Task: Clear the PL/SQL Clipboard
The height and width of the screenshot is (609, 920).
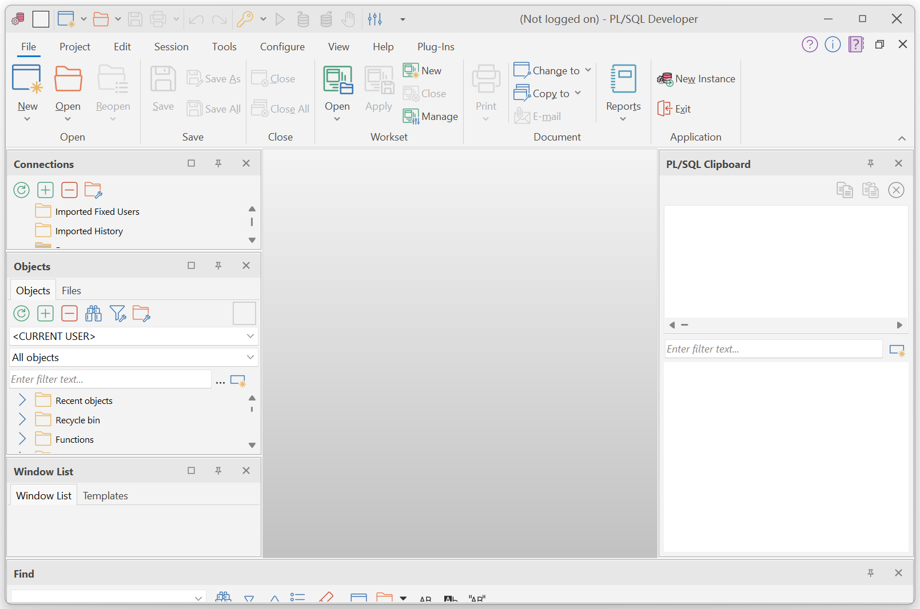Action: tap(896, 190)
